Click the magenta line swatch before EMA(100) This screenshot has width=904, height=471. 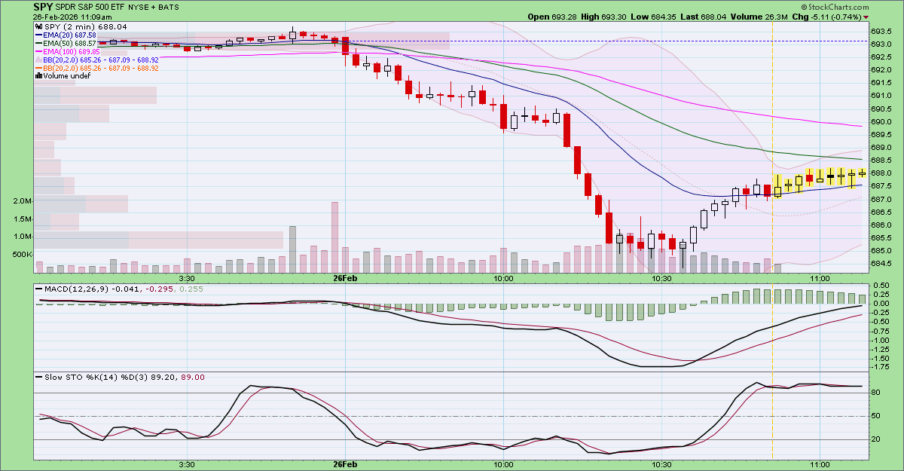click(x=40, y=51)
